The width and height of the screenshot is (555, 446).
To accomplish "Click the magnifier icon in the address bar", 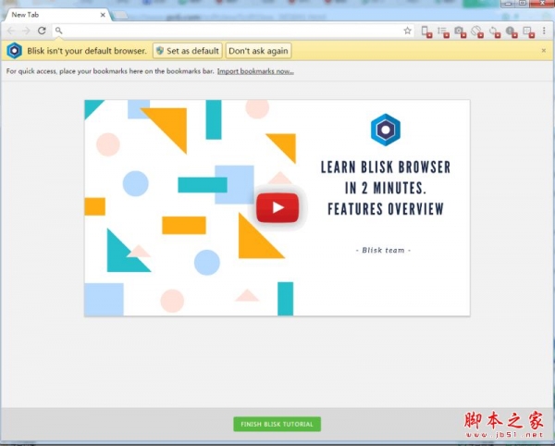I will (x=59, y=31).
